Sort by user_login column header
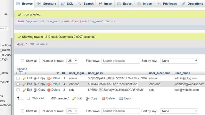 tap(76, 73)
